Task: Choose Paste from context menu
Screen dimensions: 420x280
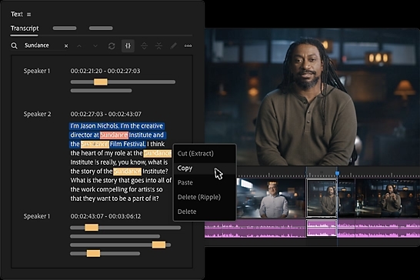Action: click(x=185, y=183)
